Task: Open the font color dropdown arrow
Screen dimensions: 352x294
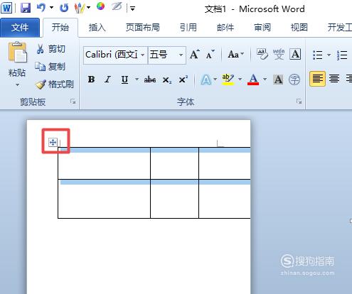Action: (265, 79)
